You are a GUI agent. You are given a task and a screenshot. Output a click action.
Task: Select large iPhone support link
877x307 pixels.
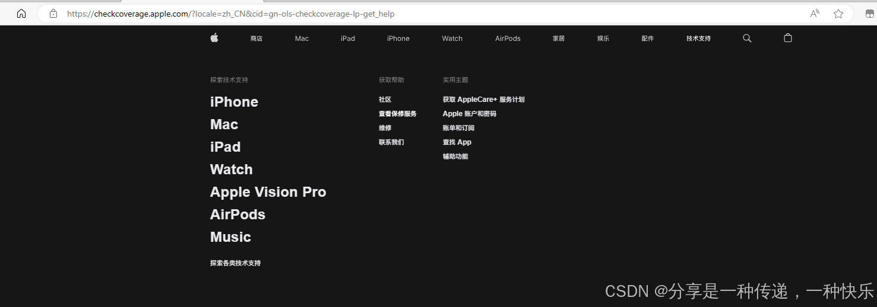[234, 102]
